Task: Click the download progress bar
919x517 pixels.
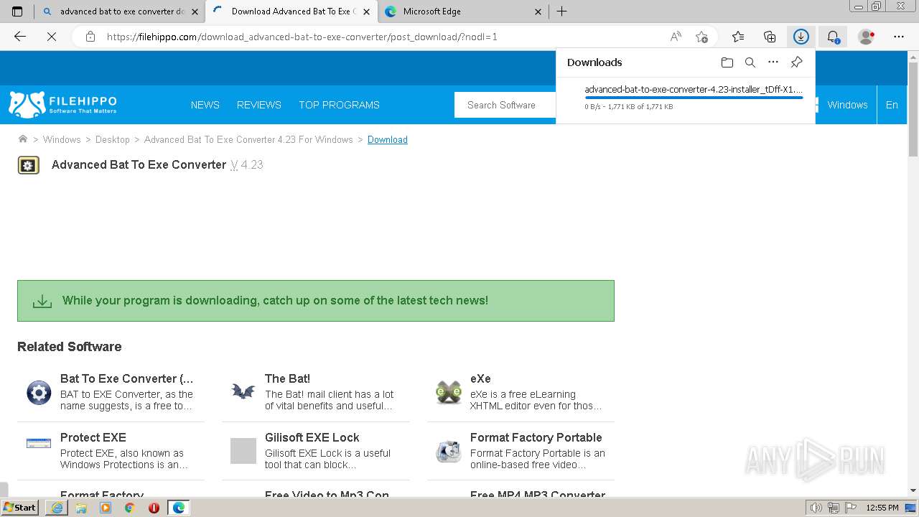Action: 694,98
